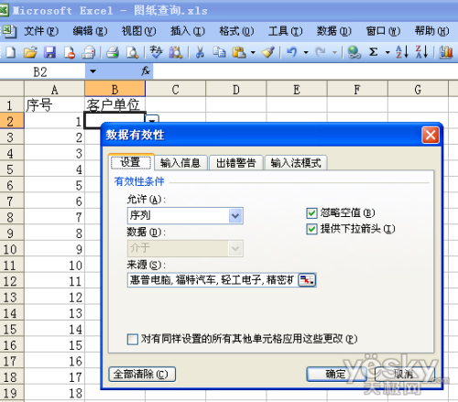Switch to the 设置 tab
The width and height of the screenshot is (458, 402).
point(131,162)
